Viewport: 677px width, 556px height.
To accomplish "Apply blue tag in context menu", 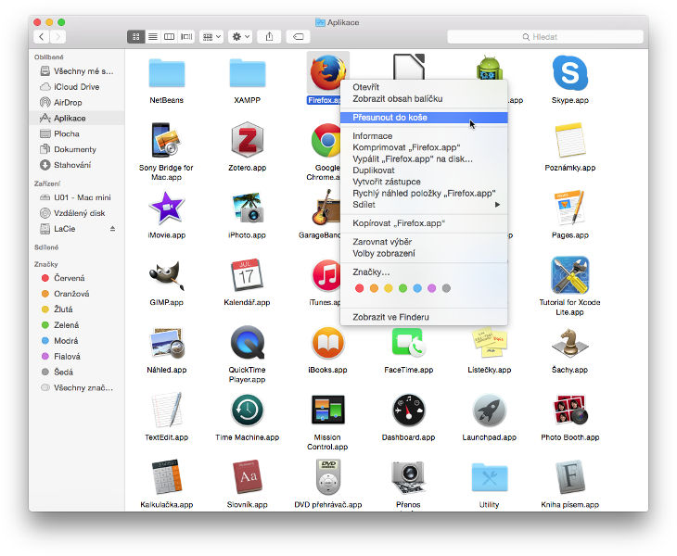I will [417, 288].
